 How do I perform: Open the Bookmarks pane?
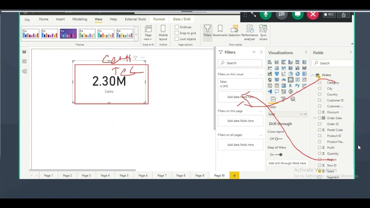220,31
